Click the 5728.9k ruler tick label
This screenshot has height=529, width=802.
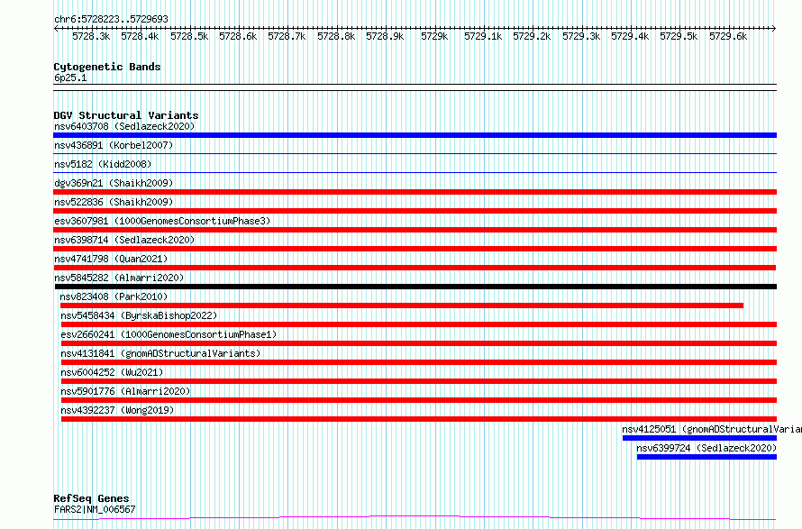(385, 36)
